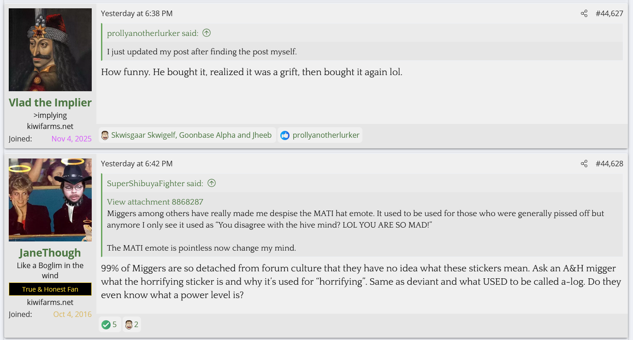This screenshot has width=633, height=340.
Task: Open JaneThough's avatar image
Action: coord(50,200)
